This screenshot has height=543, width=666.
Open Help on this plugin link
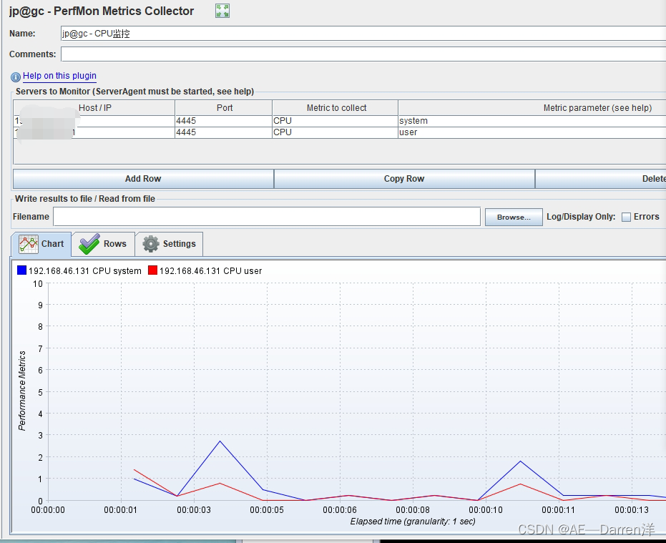point(59,76)
